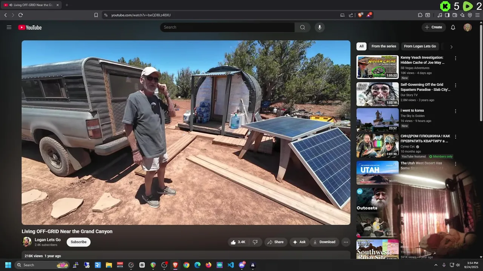The height and width of the screenshot is (271, 483).
Task: Open browser extensions puzzle icon
Action: click(420, 15)
